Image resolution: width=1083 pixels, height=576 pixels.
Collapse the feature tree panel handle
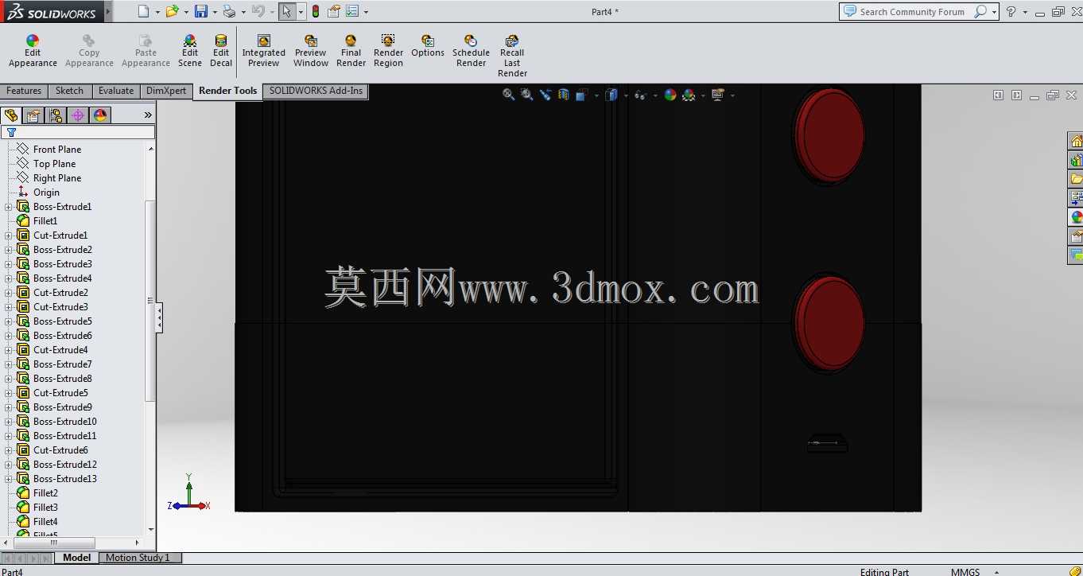(x=159, y=317)
